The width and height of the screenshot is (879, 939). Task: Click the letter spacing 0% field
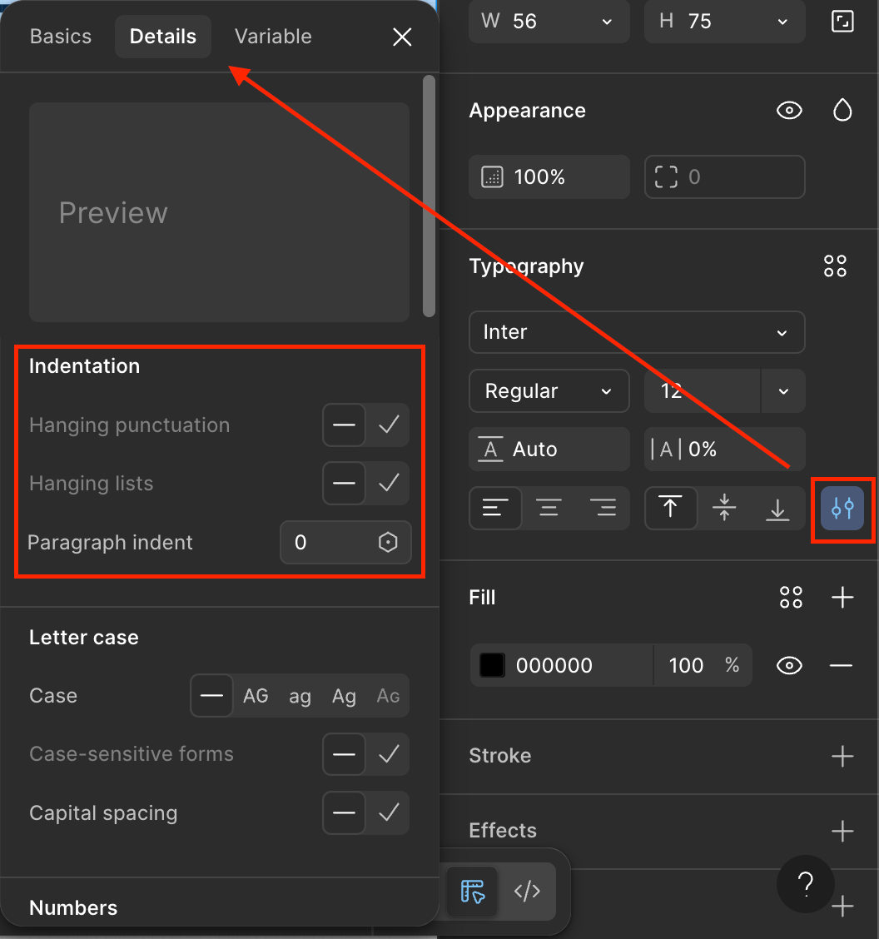(x=724, y=450)
